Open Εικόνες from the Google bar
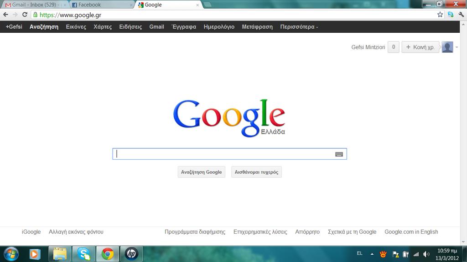 coord(76,27)
